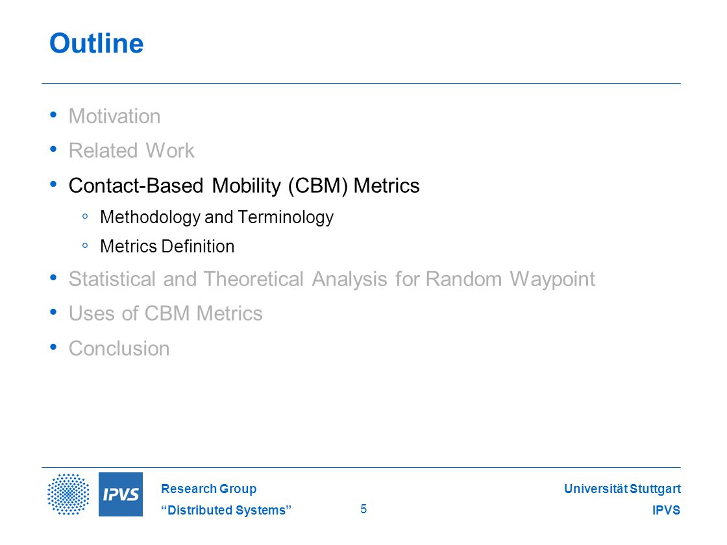This screenshot has width=727, height=545.
Task: Select the Motivation outline item
Action: pos(114,116)
